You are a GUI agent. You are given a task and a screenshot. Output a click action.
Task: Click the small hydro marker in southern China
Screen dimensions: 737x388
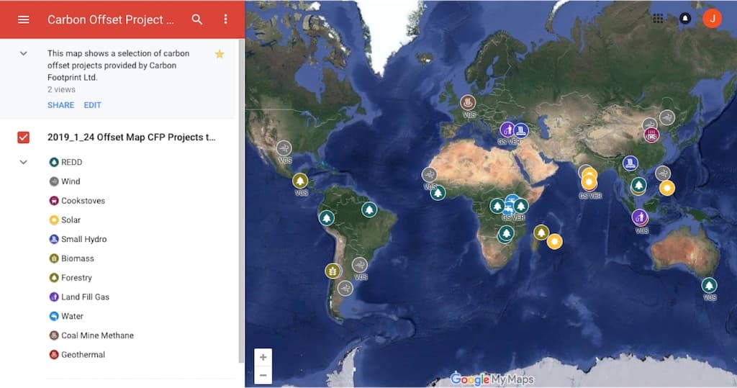tap(630, 163)
